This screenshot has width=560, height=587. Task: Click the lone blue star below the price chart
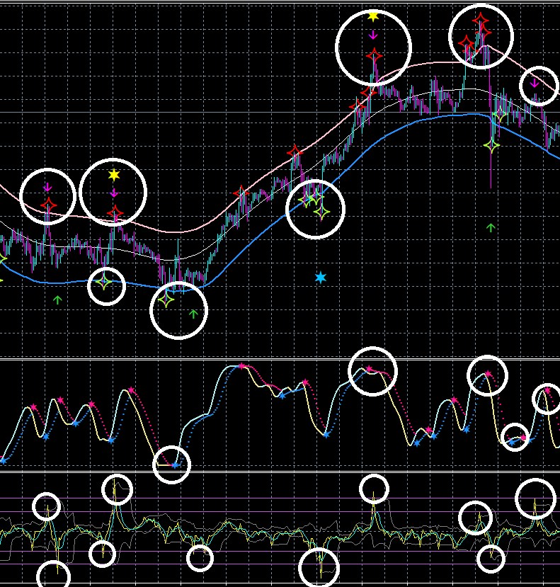tap(321, 278)
